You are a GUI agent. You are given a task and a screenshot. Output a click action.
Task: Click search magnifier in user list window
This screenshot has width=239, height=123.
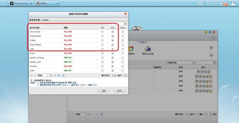(x=214, y=62)
